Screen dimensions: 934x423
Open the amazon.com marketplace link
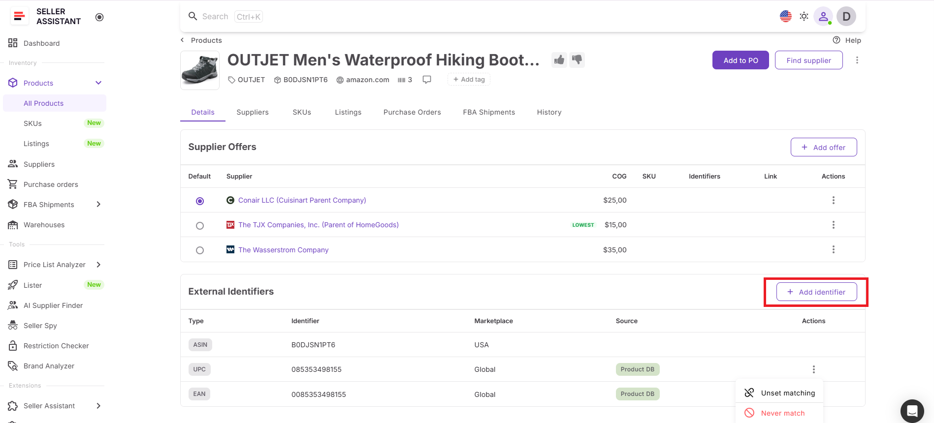pyautogui.click(x=363, y=80)
